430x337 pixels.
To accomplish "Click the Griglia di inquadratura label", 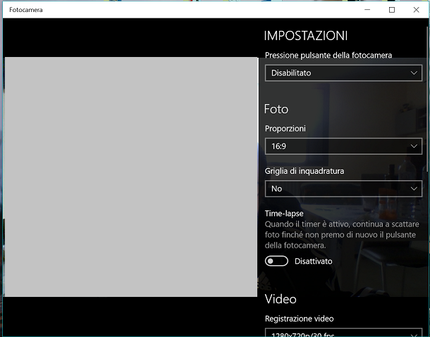I will coord(305,171).
